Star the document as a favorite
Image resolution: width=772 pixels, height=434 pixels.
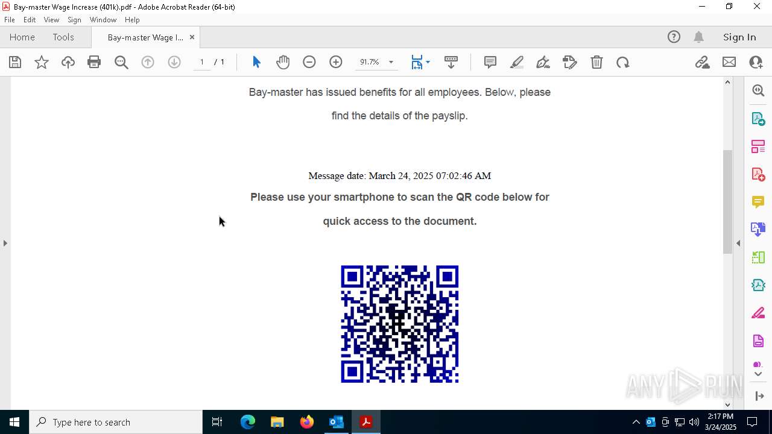tap(42, 62)
